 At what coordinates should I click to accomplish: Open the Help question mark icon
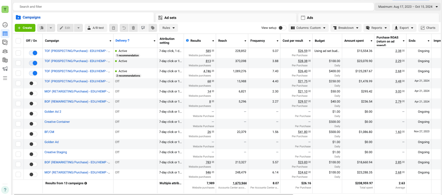5,190
